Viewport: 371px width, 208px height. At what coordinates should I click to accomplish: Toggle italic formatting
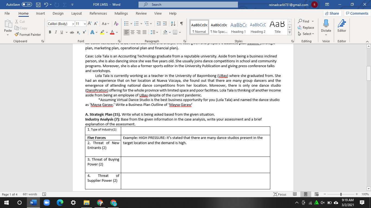(x=55, y=32)
